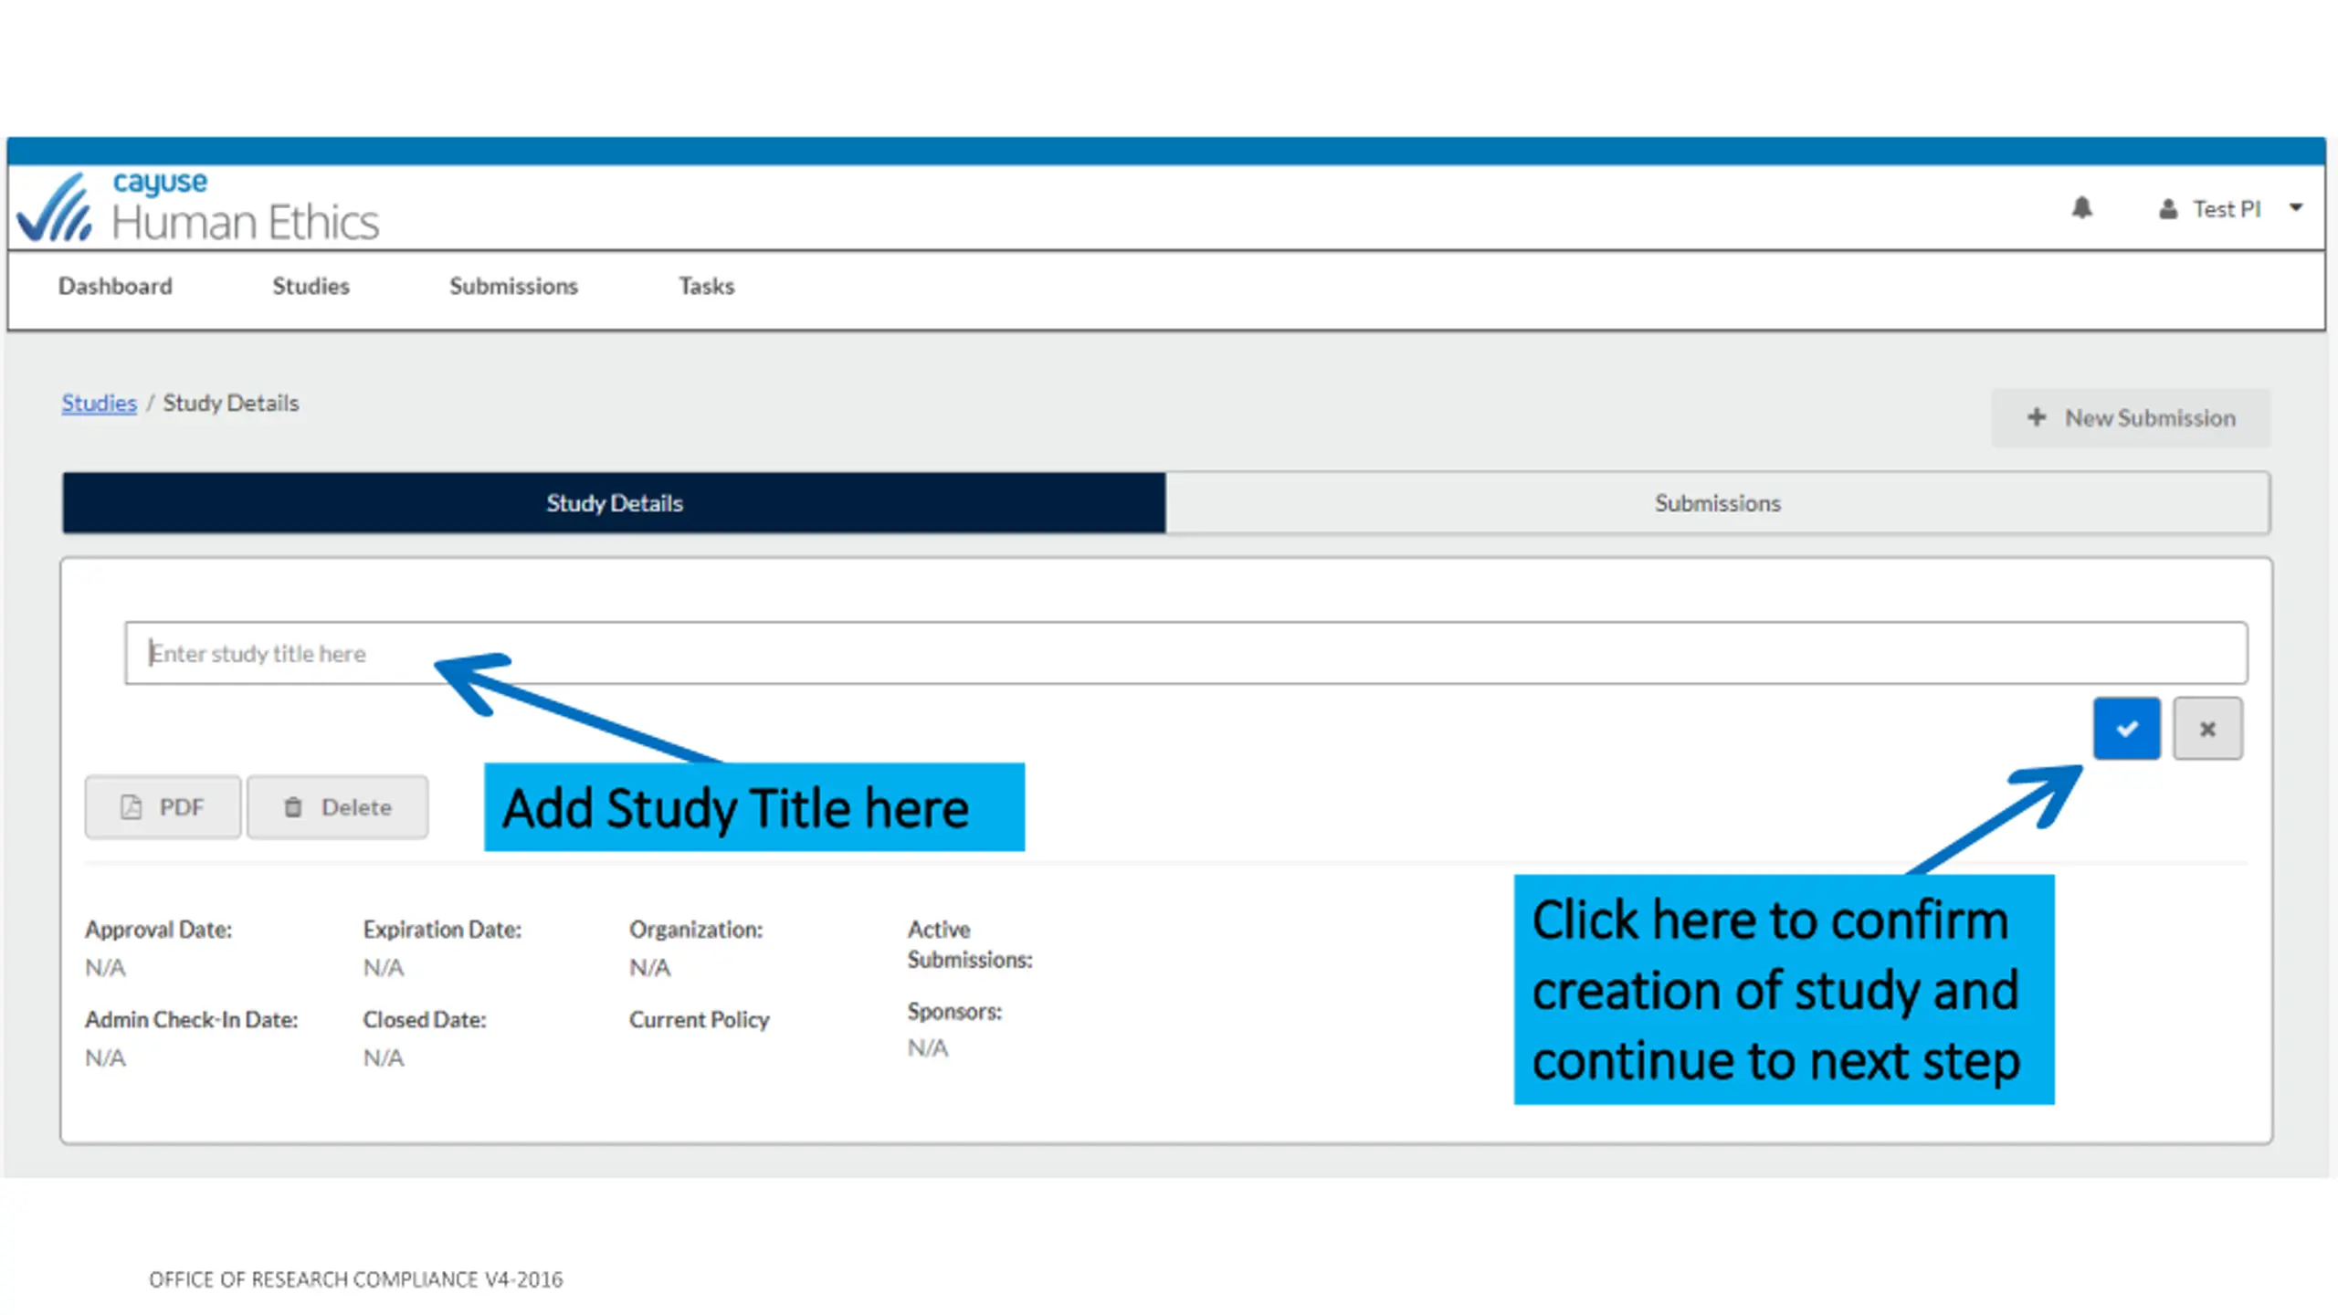2338x1315 pixels.
Task: Click the Approval Date label
Action: point(158,929)
